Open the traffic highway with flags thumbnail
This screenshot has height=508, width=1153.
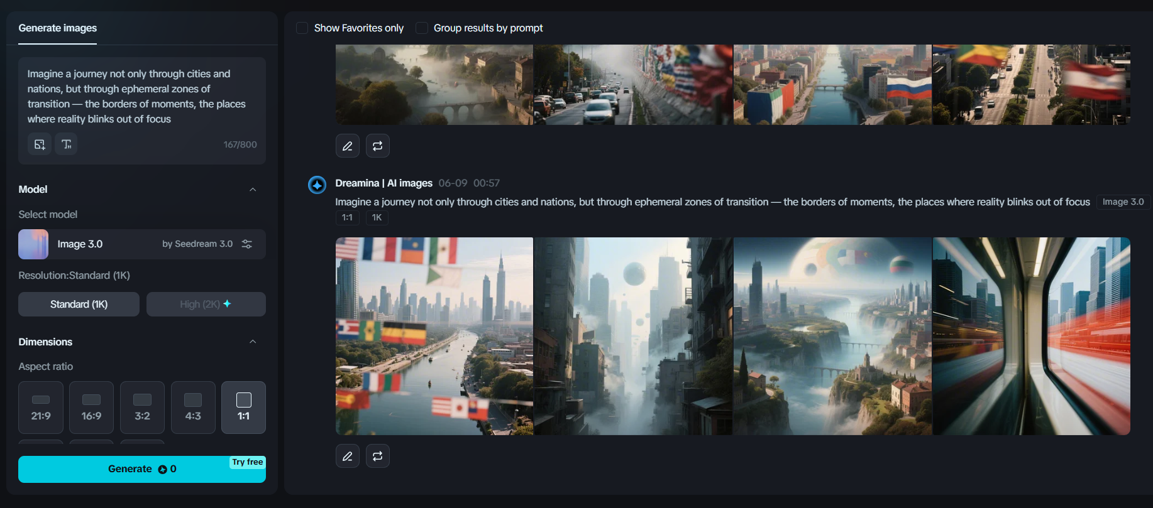[x=633, y=85]
